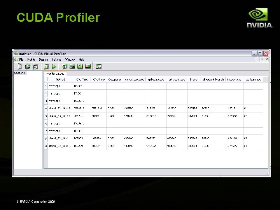
Task: Select row header number 5
Action: [x=46, y=116]
